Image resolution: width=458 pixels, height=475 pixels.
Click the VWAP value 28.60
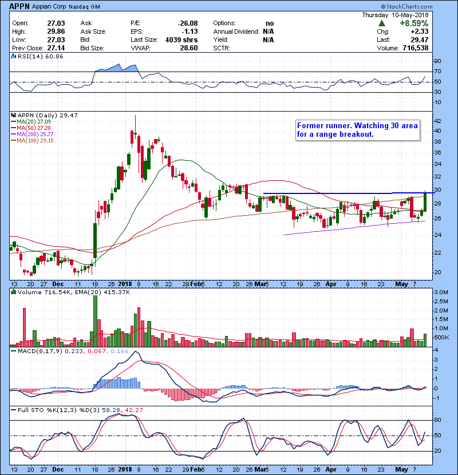pos(189,48)
